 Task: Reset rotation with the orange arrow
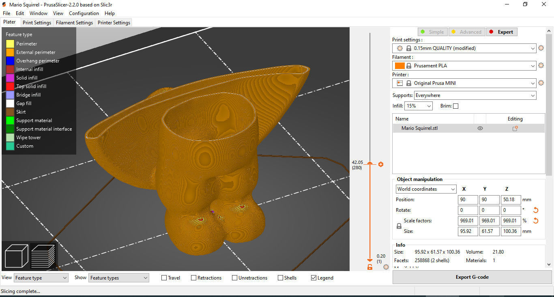click(535, 210)
